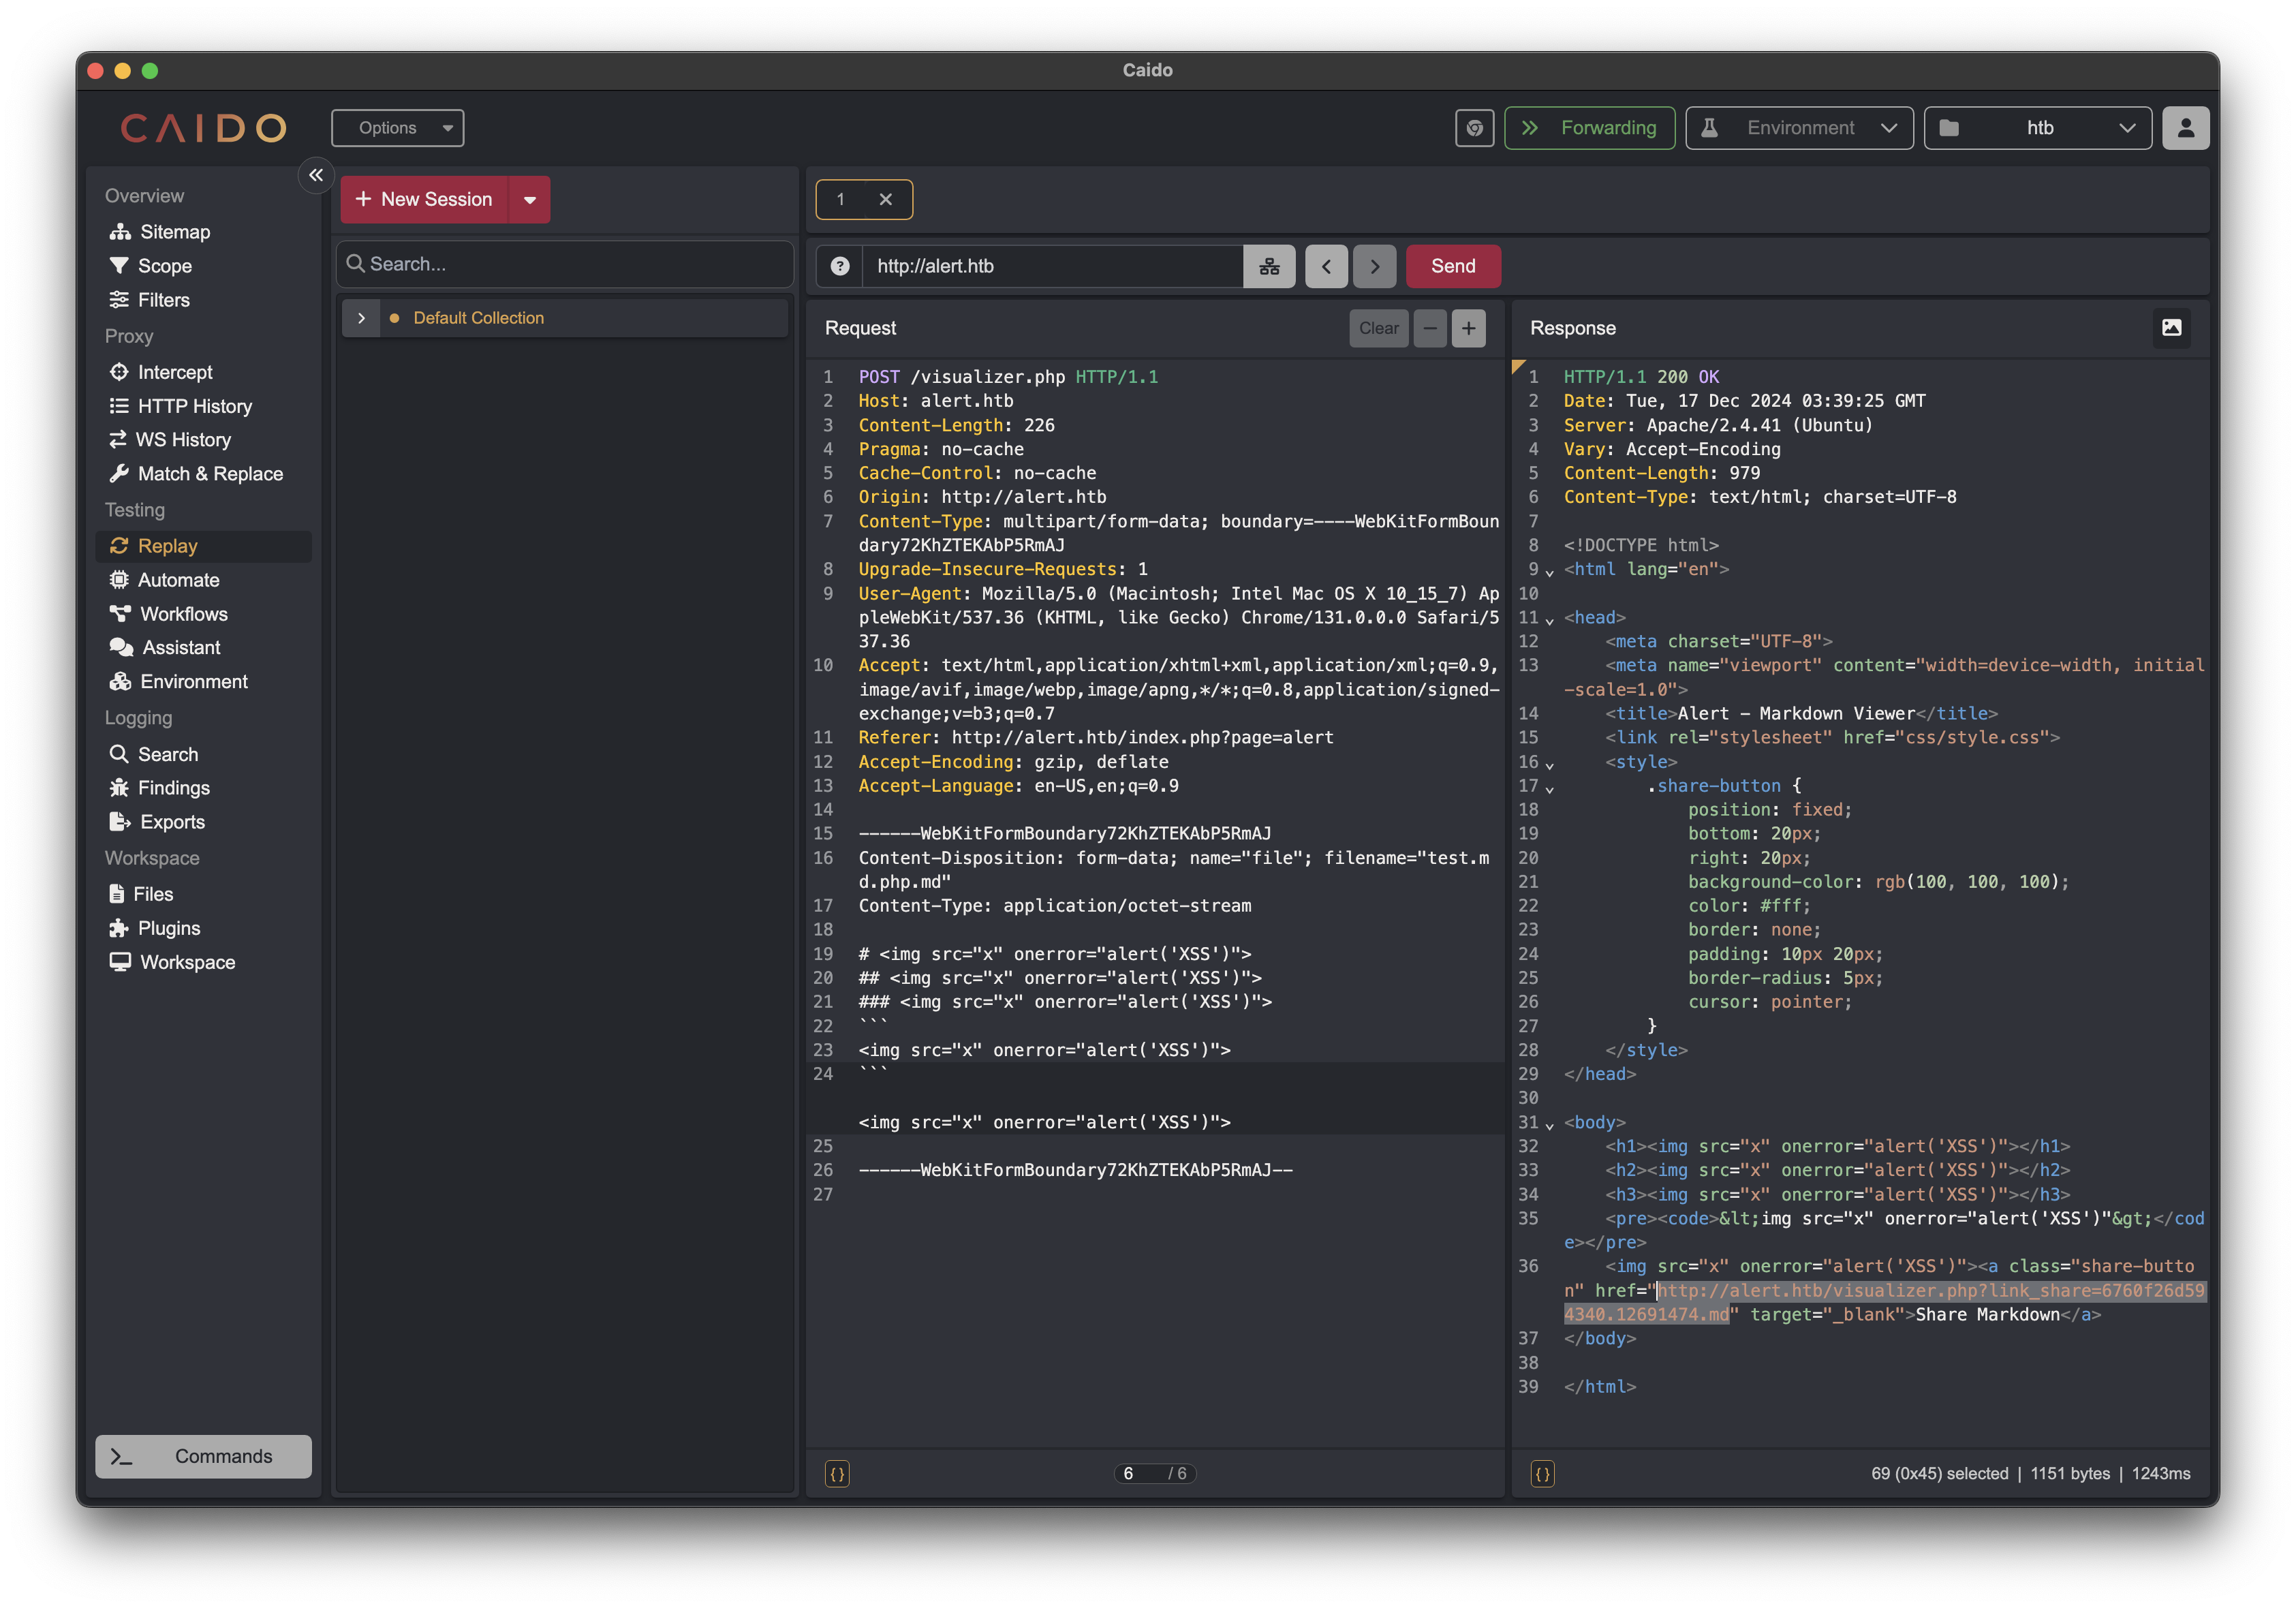Close replay tab 1
This screenshot has width=2296, height=1608.
point(885,199)
